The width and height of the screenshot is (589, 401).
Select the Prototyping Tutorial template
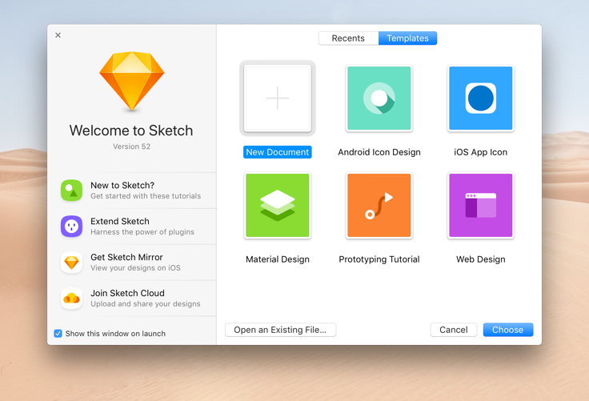pos(379,206)
